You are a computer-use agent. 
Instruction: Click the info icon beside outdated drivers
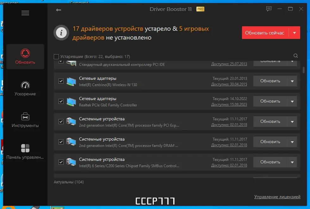pos(61,33)
